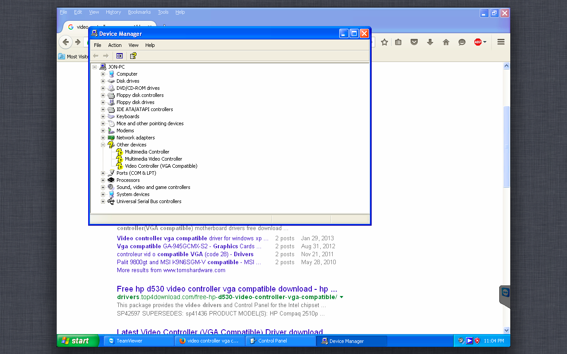The image size is (567, 354).
Task: Open the Action menu in Device Manager
Action: (x=115, y=45)
